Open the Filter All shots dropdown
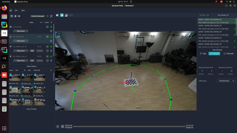Image resolution: width=237 pixels, height=133 pixels. [x=42, y=70]
